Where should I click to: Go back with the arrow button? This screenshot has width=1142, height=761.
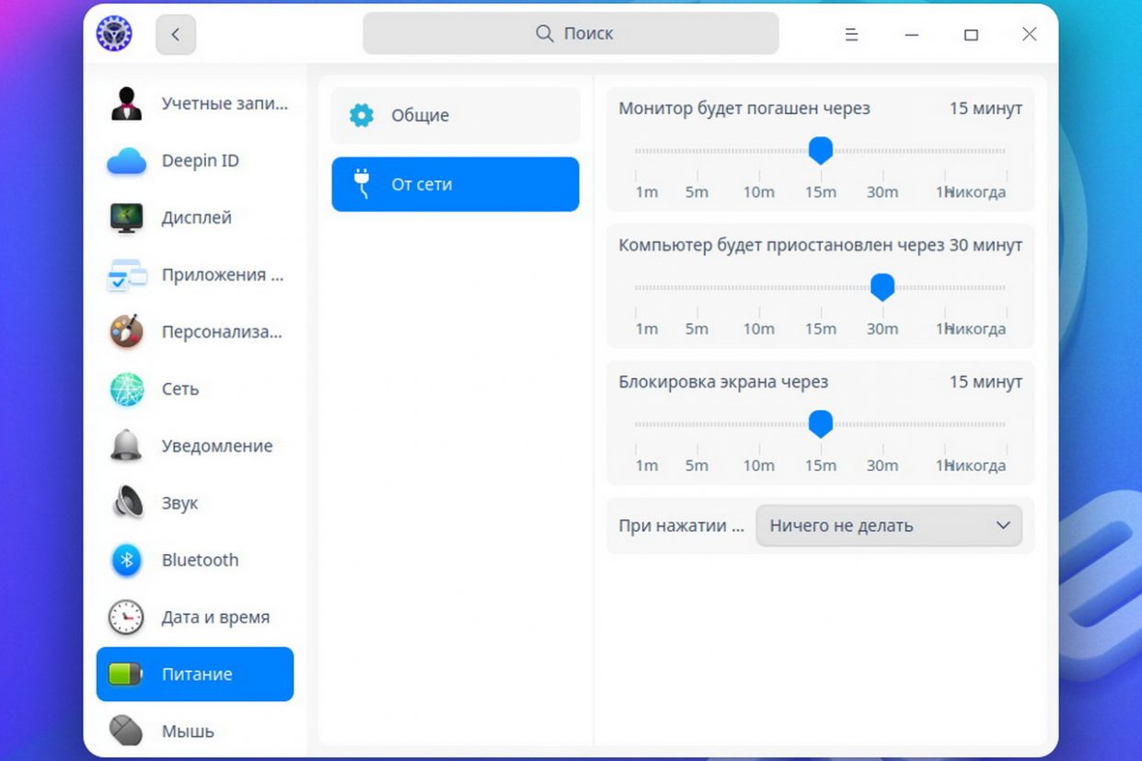pyautogui.click(x=176, y=35)
